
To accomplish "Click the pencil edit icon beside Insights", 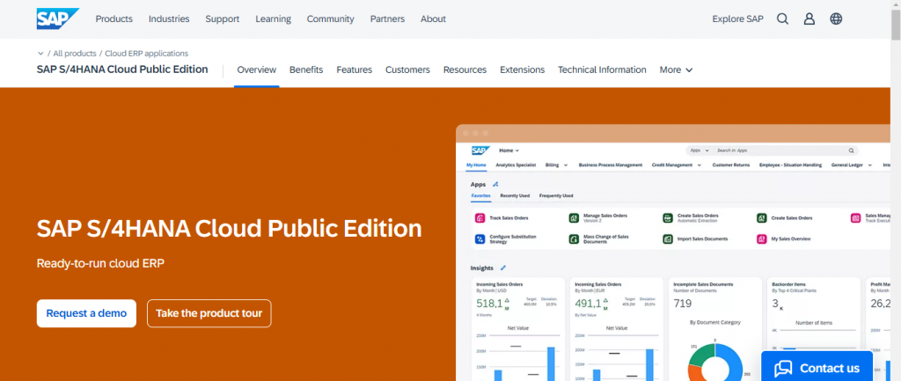I will point(503,267).
